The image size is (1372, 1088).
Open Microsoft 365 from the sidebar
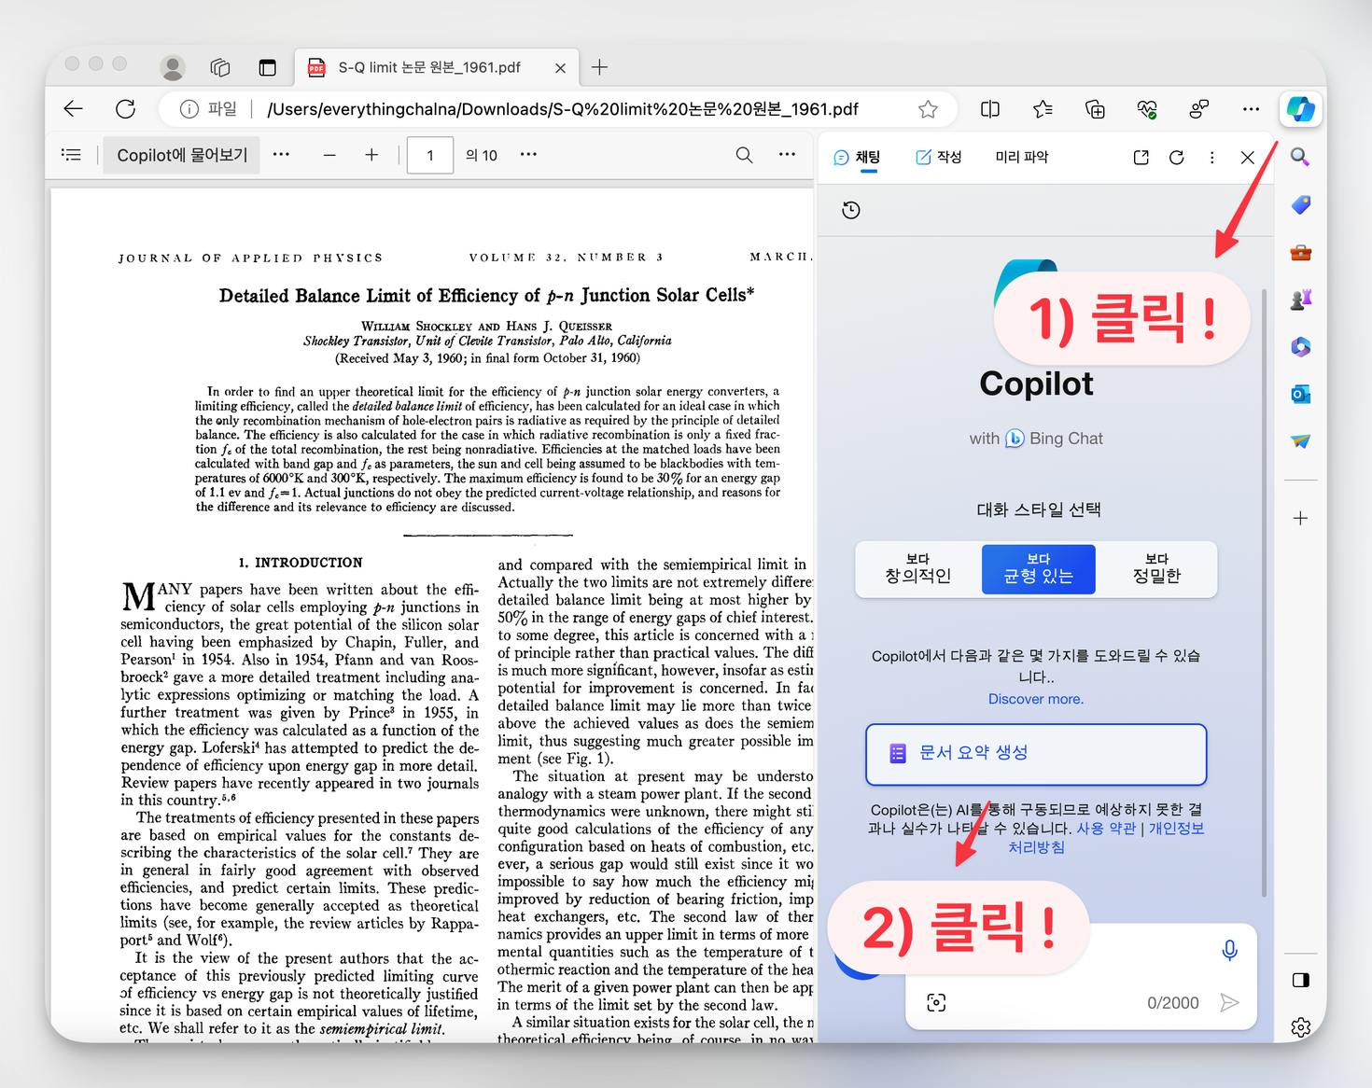tap(1300, 347)
